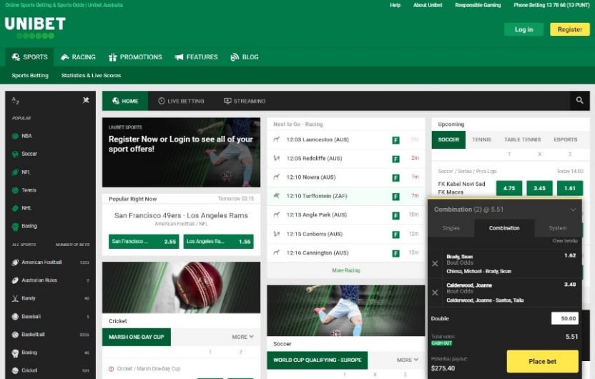The image size is (595, 379).
Task: Select Marsh One-Day Cup tab
Action: click(x=136, y=337)
